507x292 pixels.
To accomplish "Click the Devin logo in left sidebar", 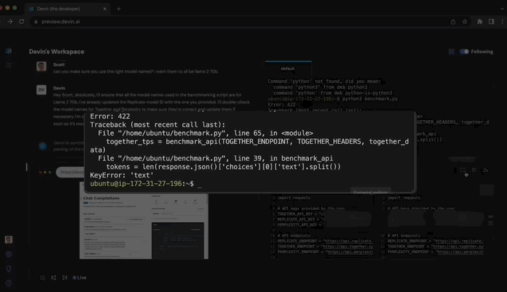I will point(8,51).
